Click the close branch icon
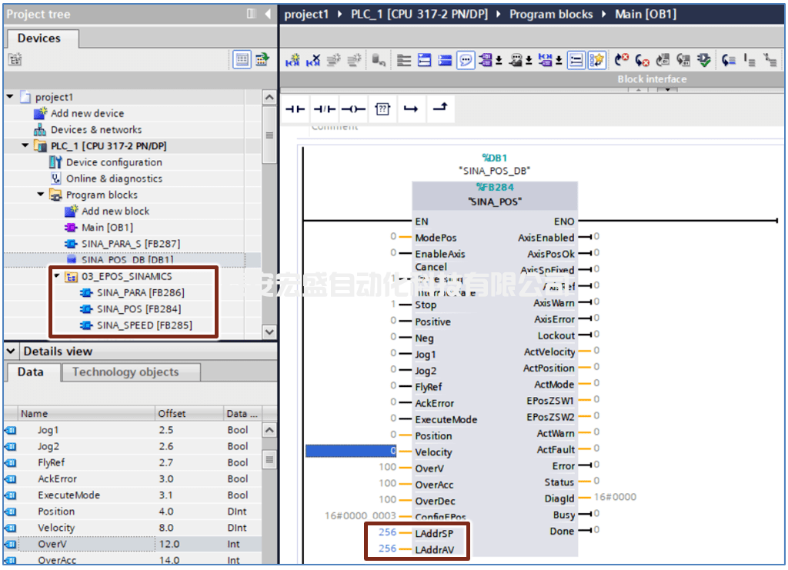This screenshot has height=570, width=788. [x=439, y=109]
